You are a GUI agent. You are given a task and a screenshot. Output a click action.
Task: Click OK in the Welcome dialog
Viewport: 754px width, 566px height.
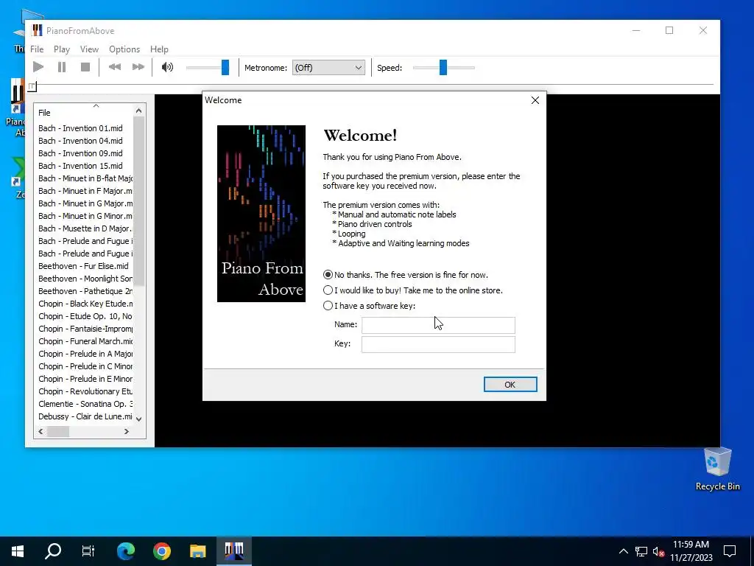510,385
